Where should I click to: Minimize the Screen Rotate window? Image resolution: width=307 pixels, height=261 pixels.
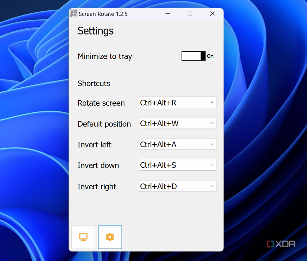(167, 13)
